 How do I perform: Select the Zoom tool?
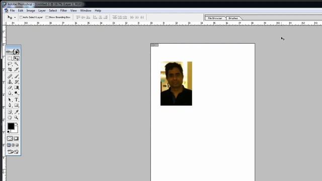pos(16,118)
